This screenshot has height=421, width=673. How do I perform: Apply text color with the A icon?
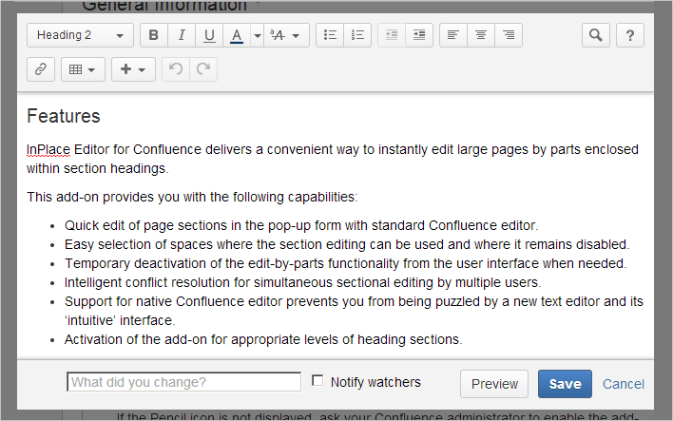click(x=237, y=35)
